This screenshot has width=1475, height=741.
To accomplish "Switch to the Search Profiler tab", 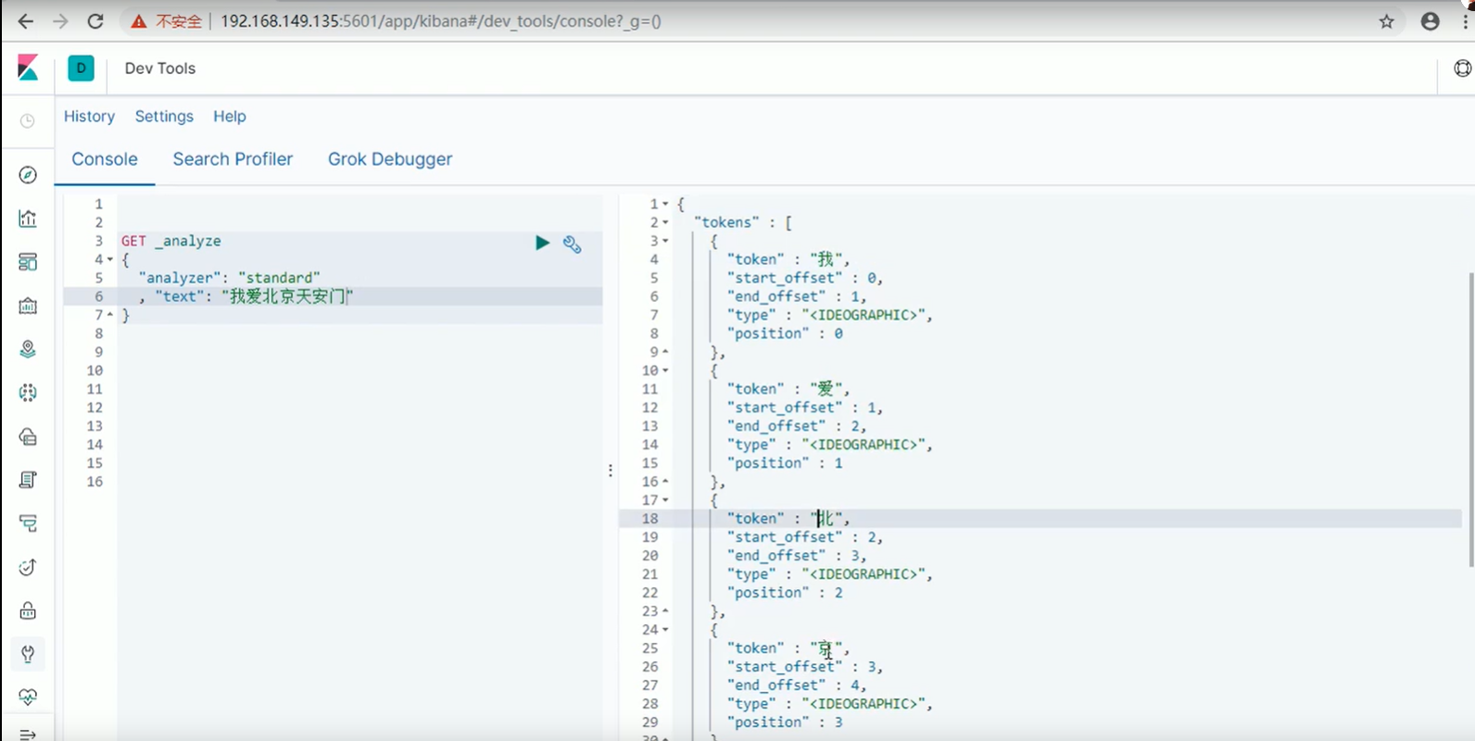I will [233, 159].
